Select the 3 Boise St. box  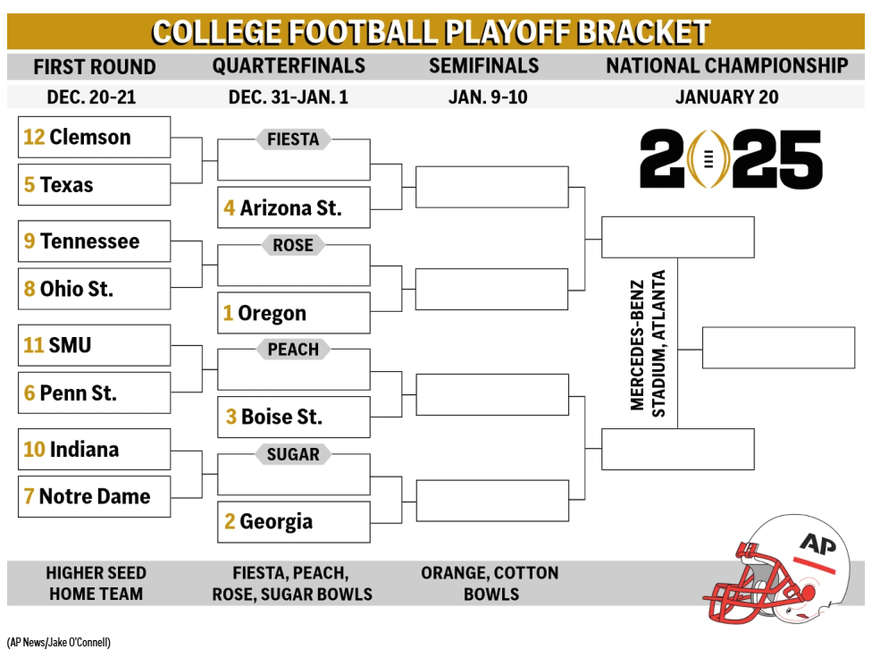click(x=294, y=417)
